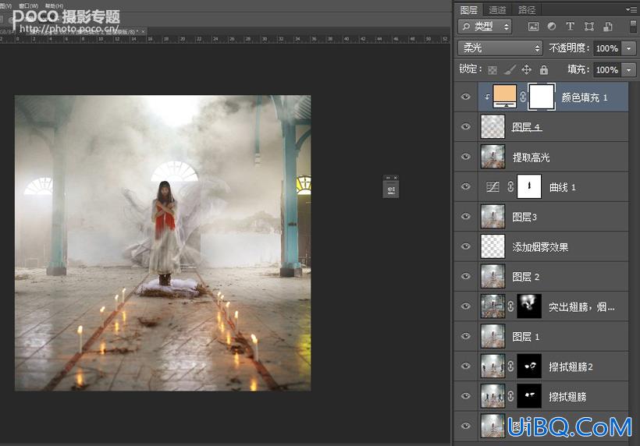Hide the 曲线 1 adjustment layer
The height and width of the screenshot is (446, 640).
tap(466, 186)
